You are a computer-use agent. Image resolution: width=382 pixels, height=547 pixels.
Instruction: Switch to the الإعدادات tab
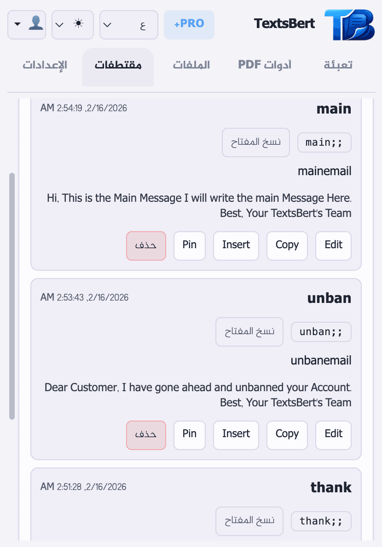tap(45, 66)
